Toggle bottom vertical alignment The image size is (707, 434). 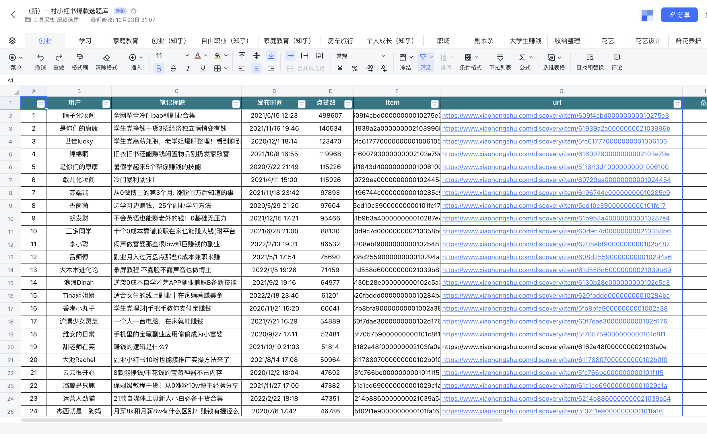(x=271, y=56)
